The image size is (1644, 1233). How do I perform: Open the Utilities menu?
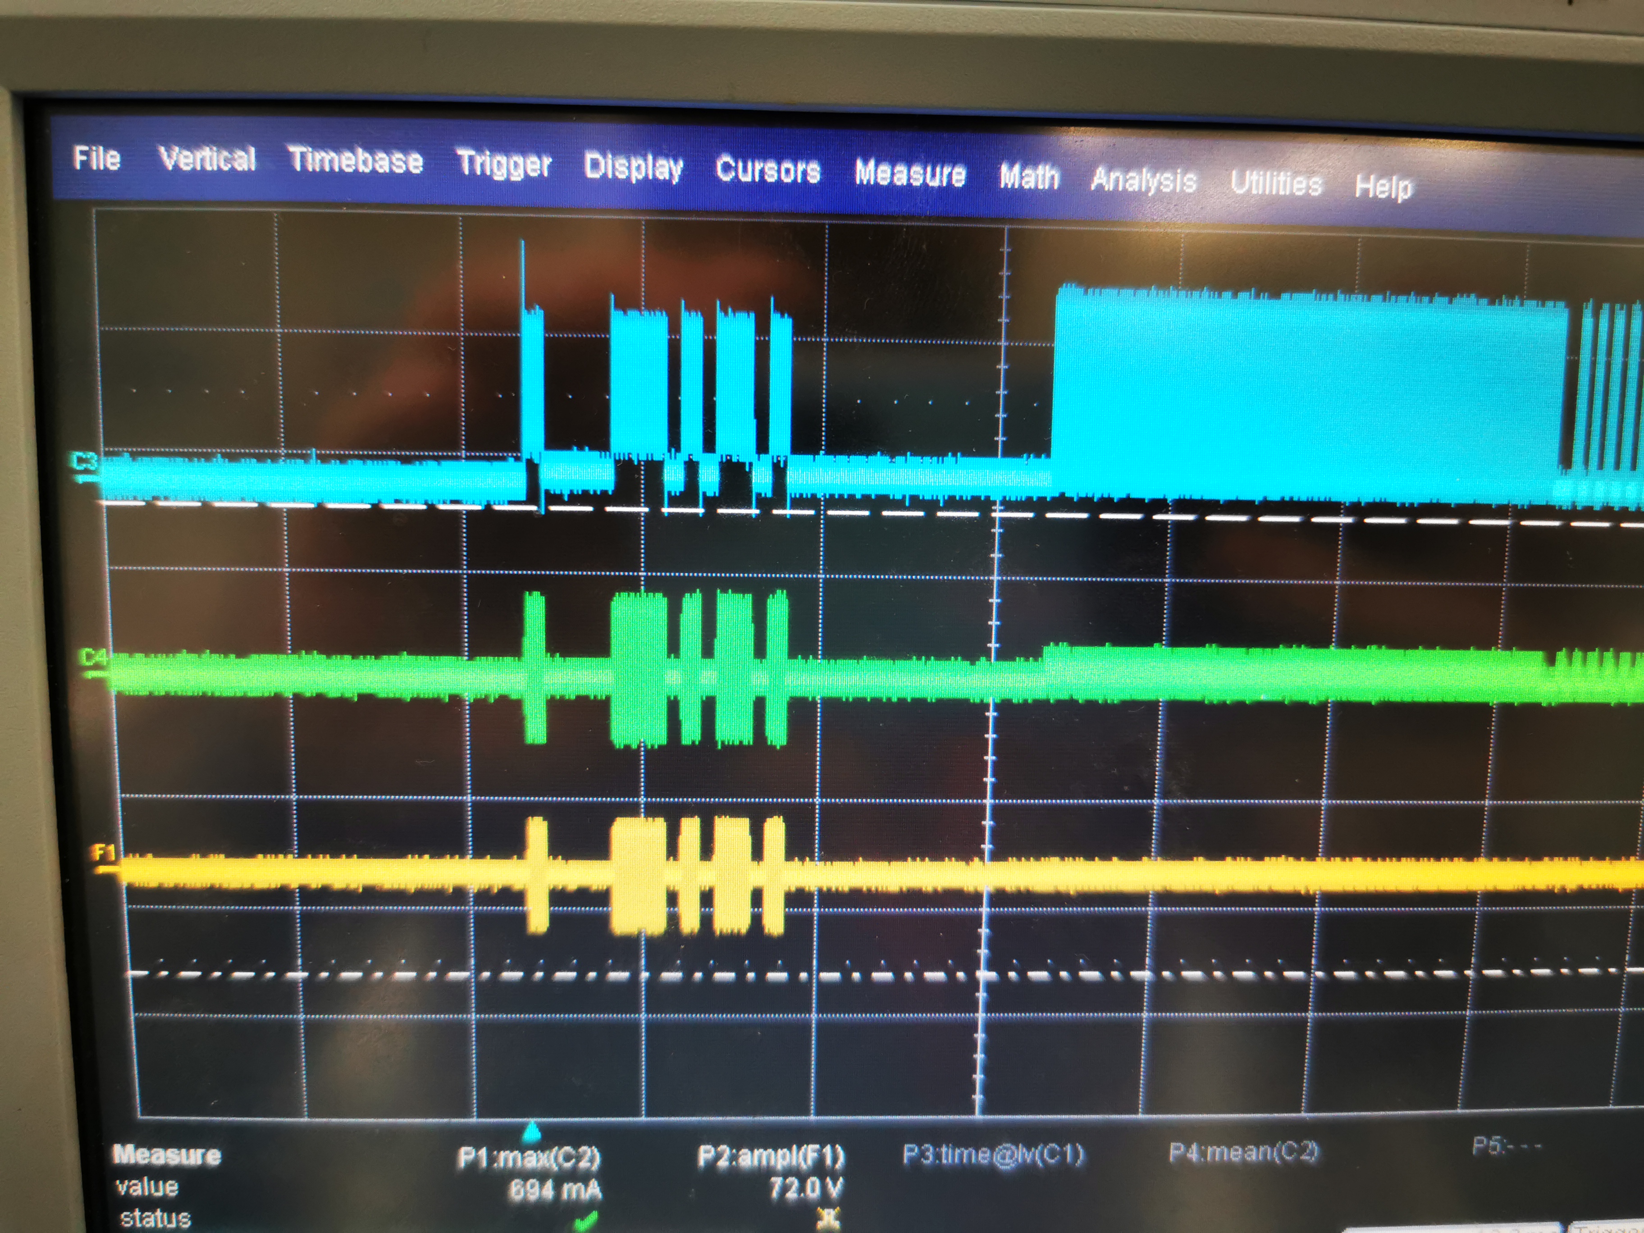tap(1275, 183)
